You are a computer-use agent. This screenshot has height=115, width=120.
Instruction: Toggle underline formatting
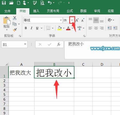[x=37, y=28]
